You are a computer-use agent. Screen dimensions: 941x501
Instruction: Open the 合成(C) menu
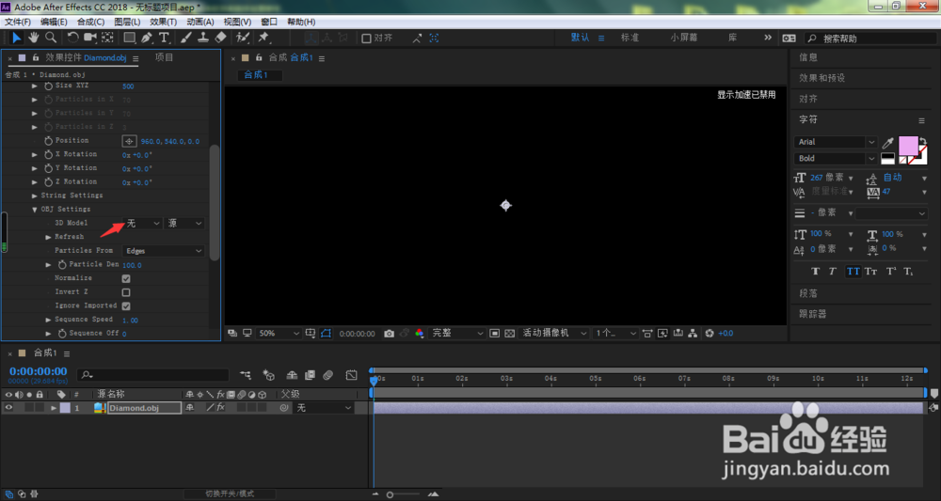[x=90, y=22]
